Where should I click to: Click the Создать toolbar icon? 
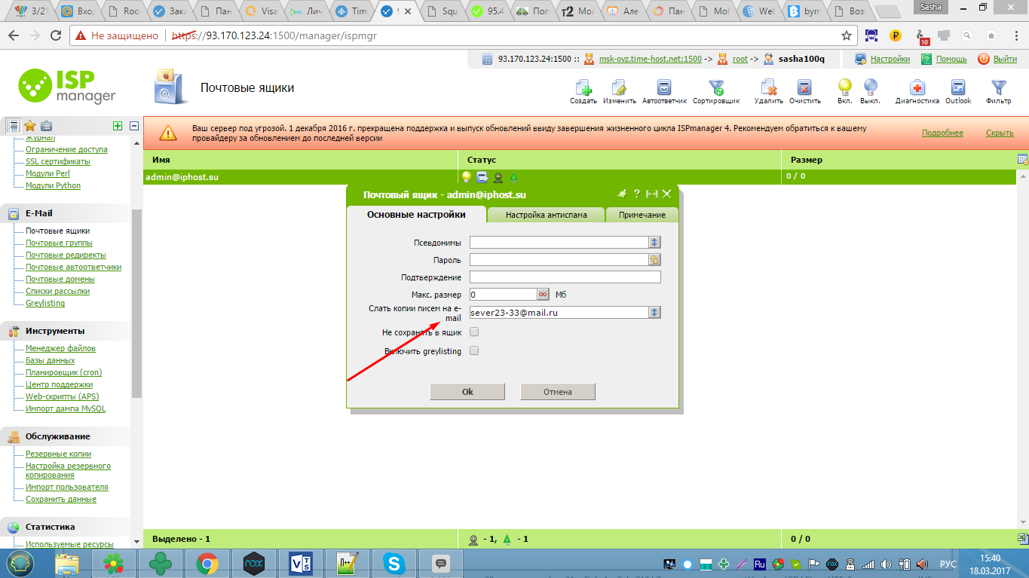(x=583, y=87)
